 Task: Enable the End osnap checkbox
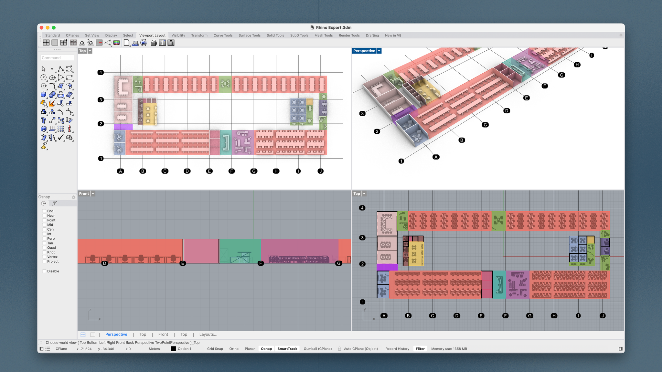(44, 211)
